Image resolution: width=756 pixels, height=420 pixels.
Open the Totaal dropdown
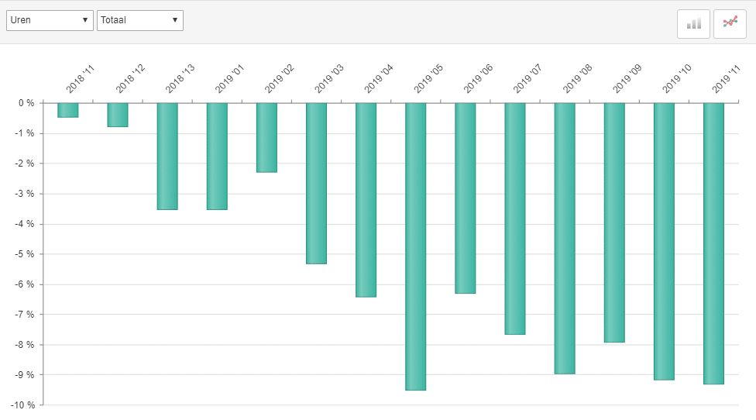[x=139, y=20]
